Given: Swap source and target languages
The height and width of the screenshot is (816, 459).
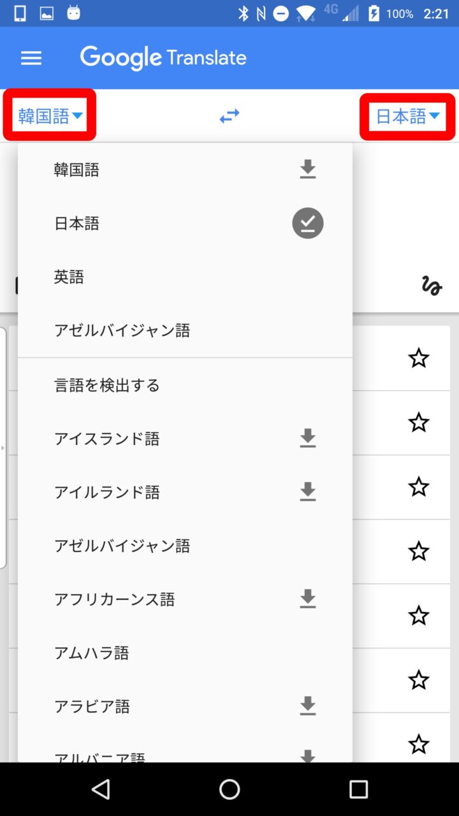Looking at the screenshot, I should 229,116.
